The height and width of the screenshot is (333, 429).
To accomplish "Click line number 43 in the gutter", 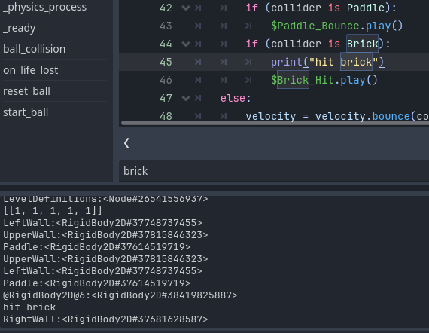I will point(166,26).
